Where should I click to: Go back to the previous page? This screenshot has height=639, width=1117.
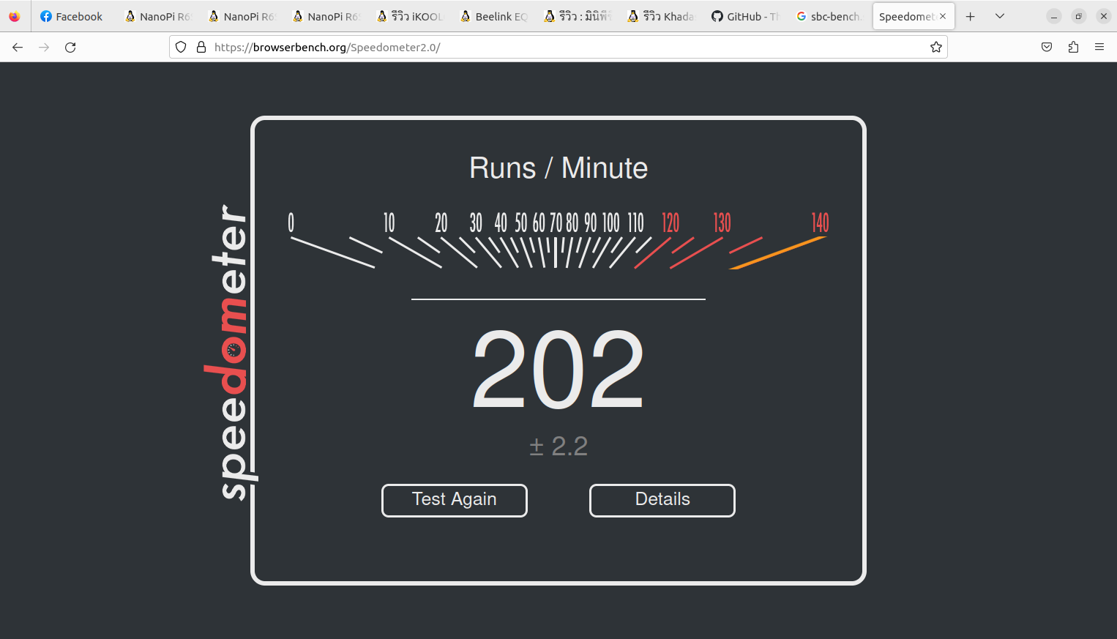click(18, 47)
